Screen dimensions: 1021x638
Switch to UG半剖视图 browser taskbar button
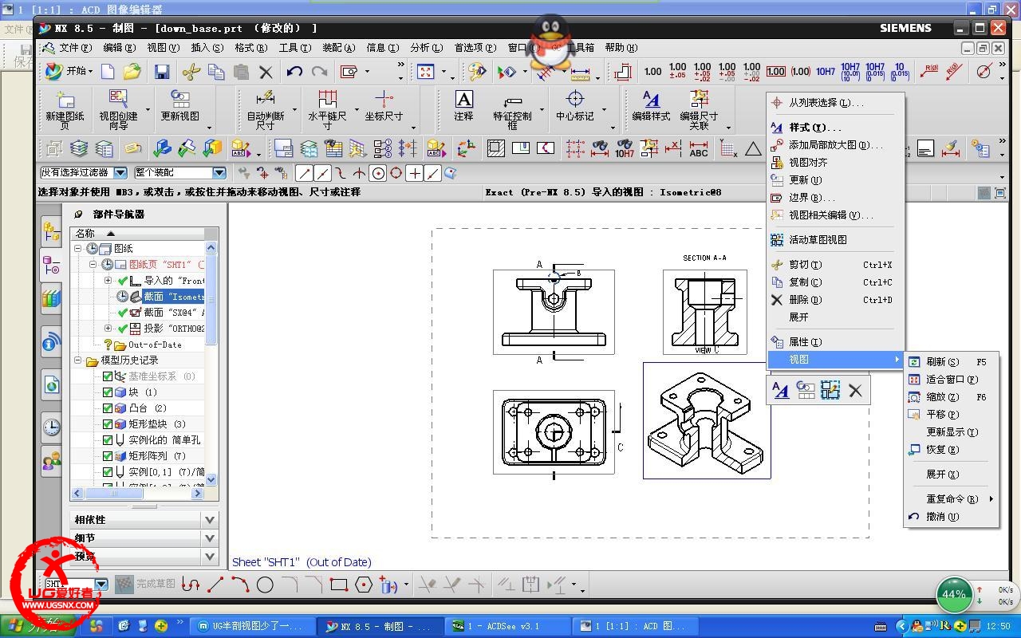coord(251,626)
